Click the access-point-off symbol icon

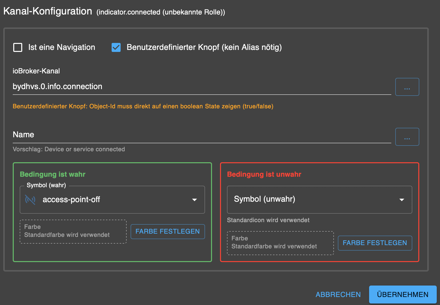click(x=30, y=200)
